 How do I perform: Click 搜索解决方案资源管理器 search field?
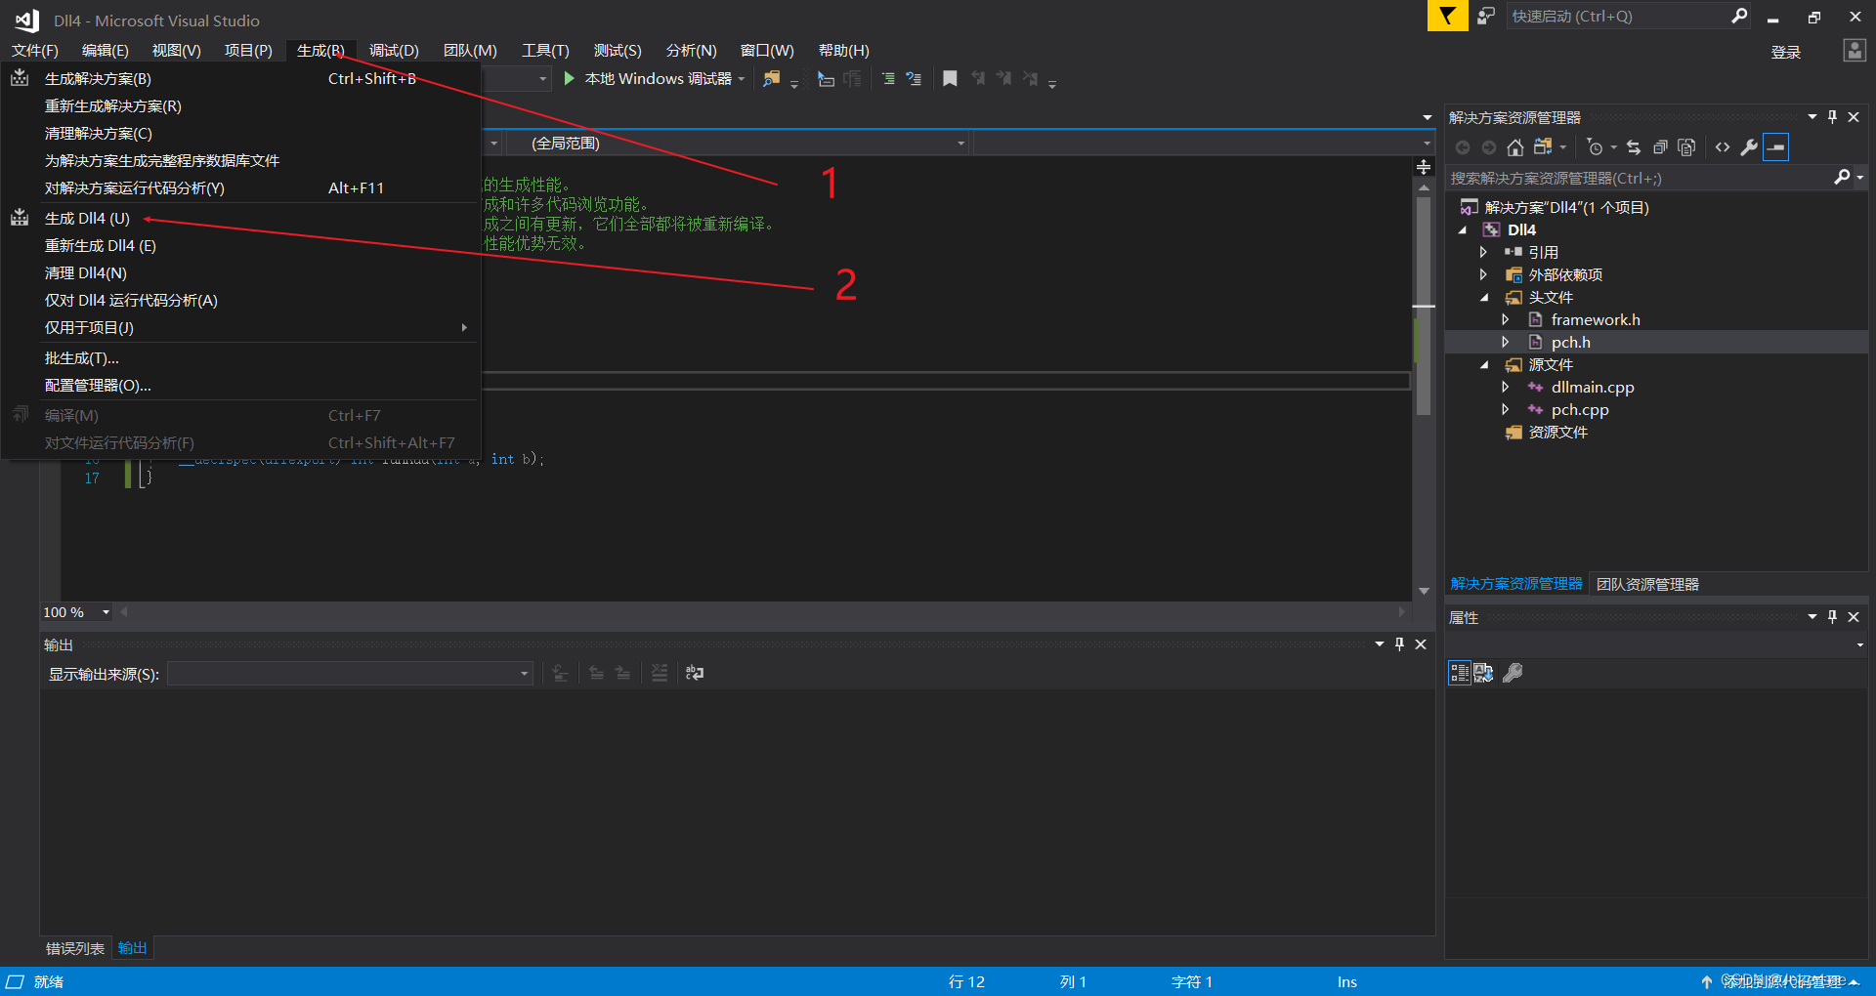click(x=1639, y=178)
